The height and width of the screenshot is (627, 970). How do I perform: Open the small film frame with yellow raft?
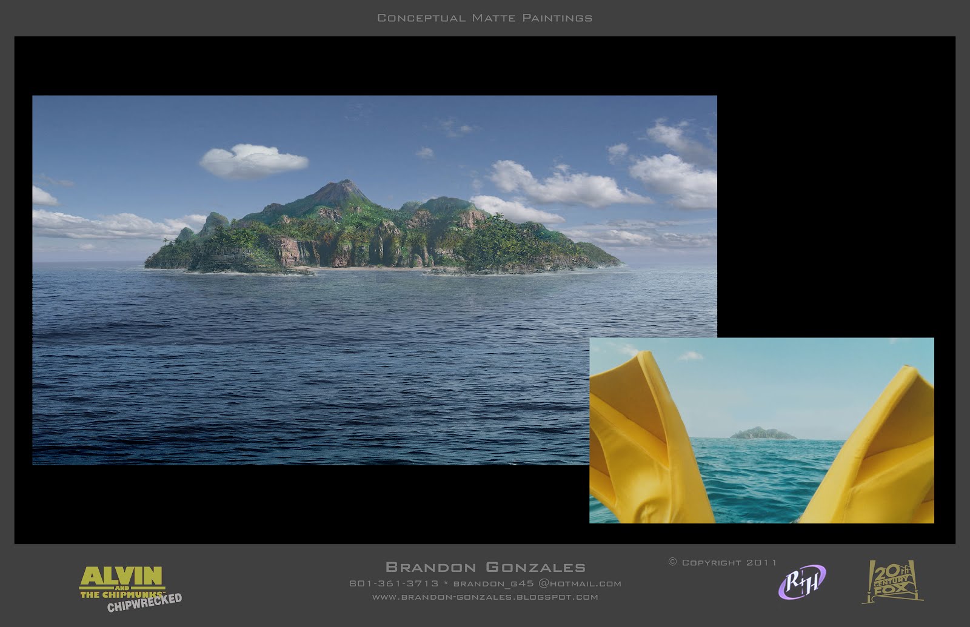[761, 430]
